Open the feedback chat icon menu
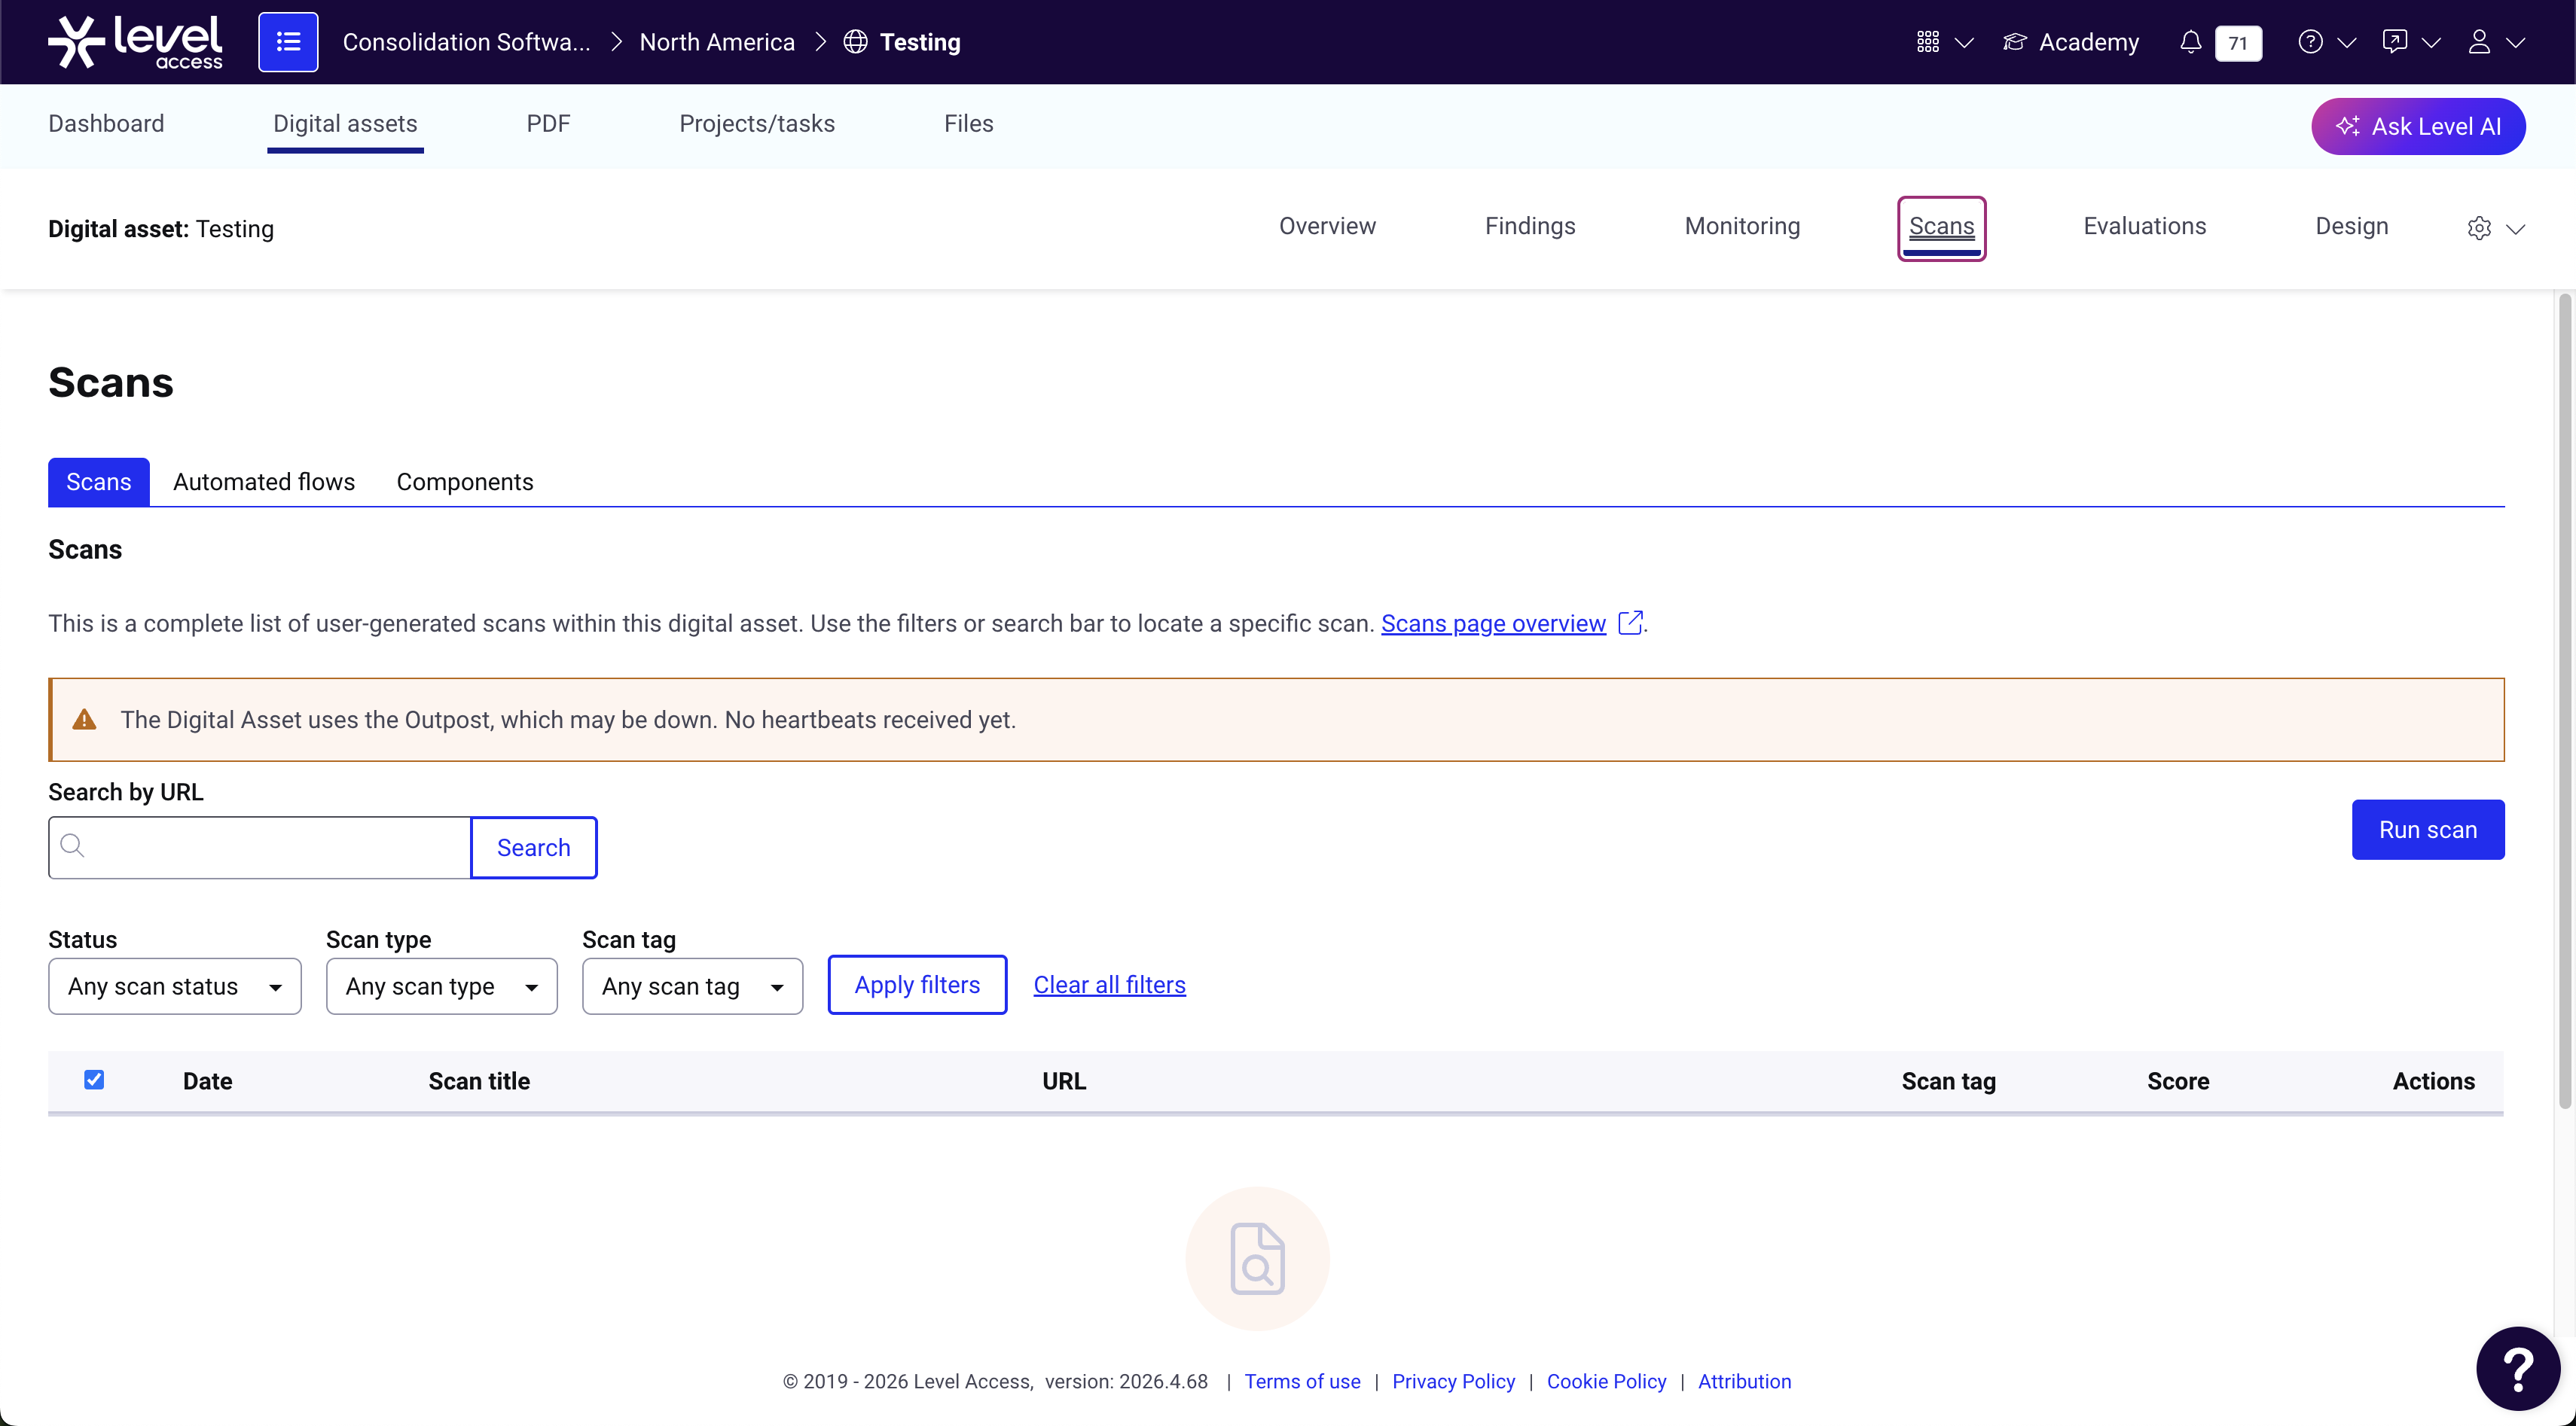This screenshot has height=1426, width=2576. [x=2394, y=42]
